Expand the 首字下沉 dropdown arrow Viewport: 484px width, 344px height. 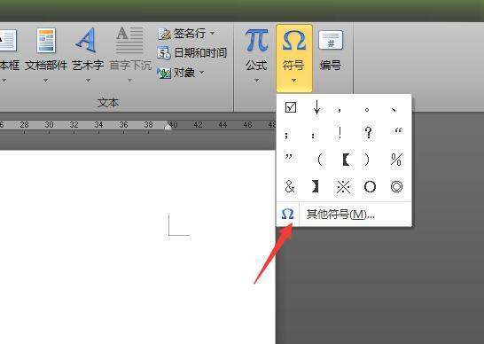click(x=130, y=81)
